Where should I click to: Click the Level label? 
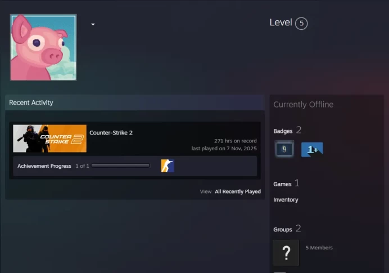point(281,23)
